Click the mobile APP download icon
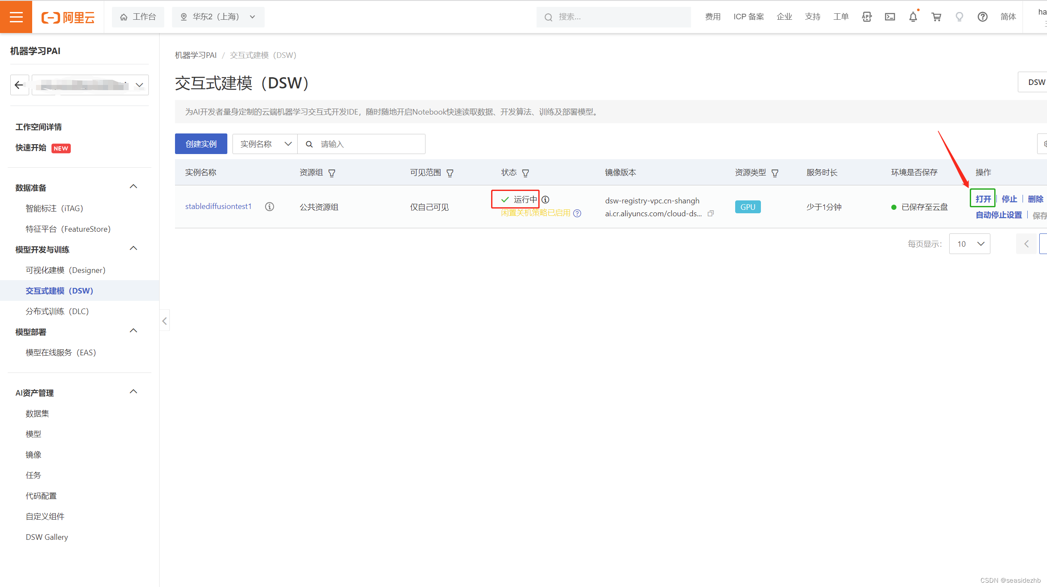This screenshot has height=587, width=1047. click(866, 17)
